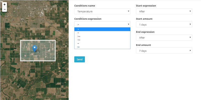Viewport: 201px width, 100px height.
Task: Open the End expression dropdown
Action: [164, 38]
